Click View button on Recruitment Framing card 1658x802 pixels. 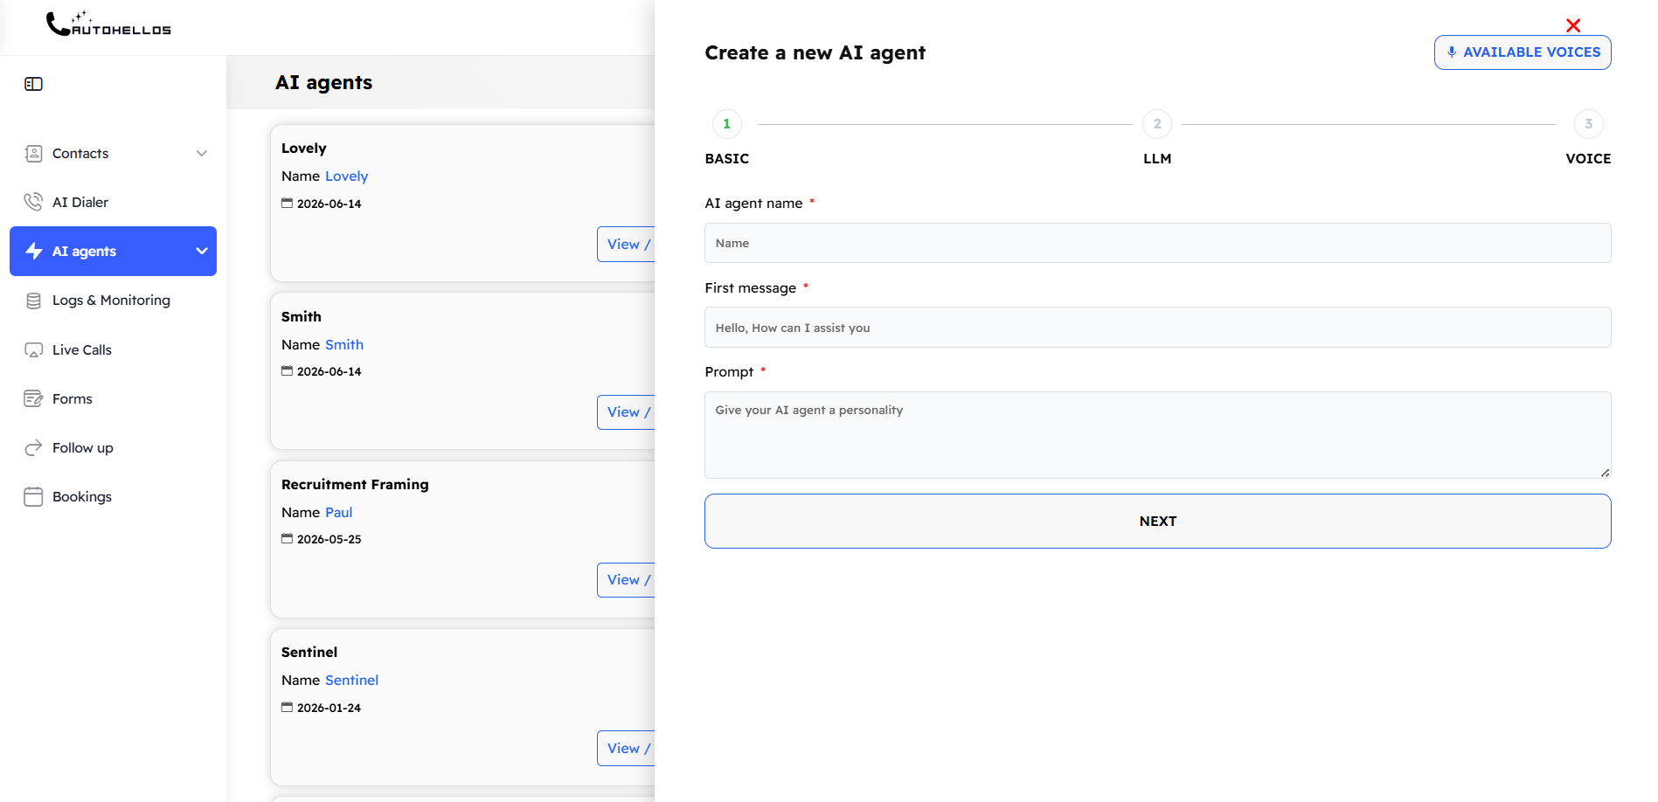click(x=626, y=580)
